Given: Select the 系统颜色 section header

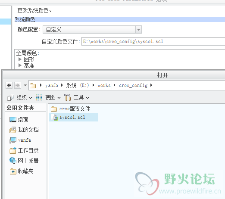Looking at the screenshot, I should (x=120, y=19).
